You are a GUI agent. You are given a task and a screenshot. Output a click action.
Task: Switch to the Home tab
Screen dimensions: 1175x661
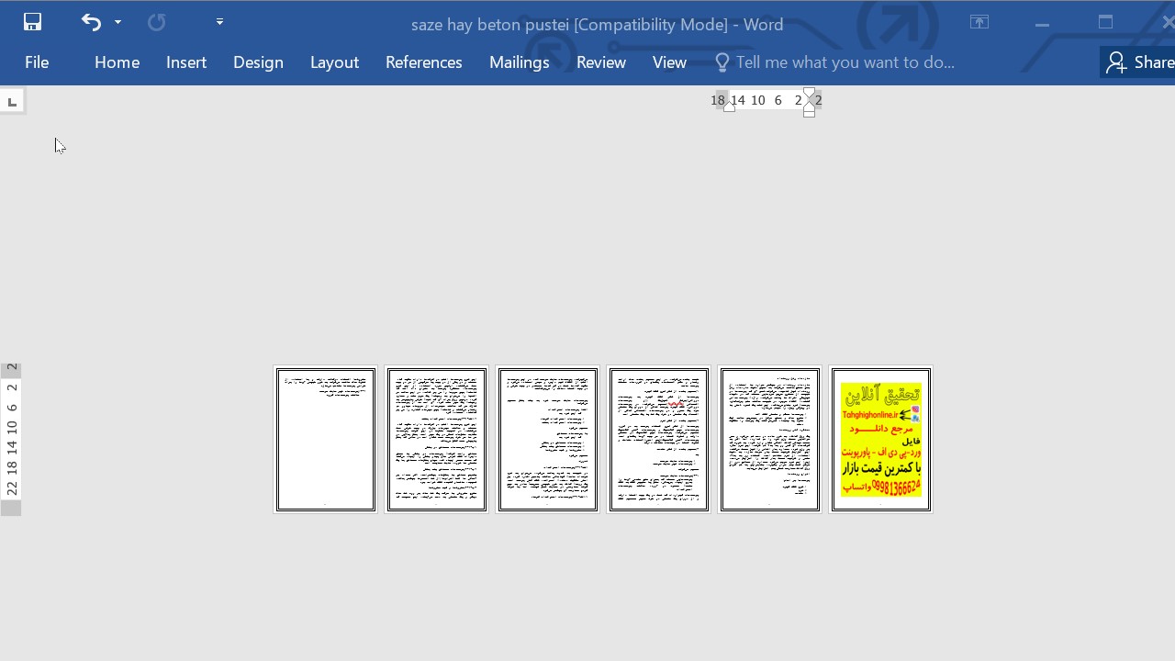pyautogui.click(x=117, y=62)
